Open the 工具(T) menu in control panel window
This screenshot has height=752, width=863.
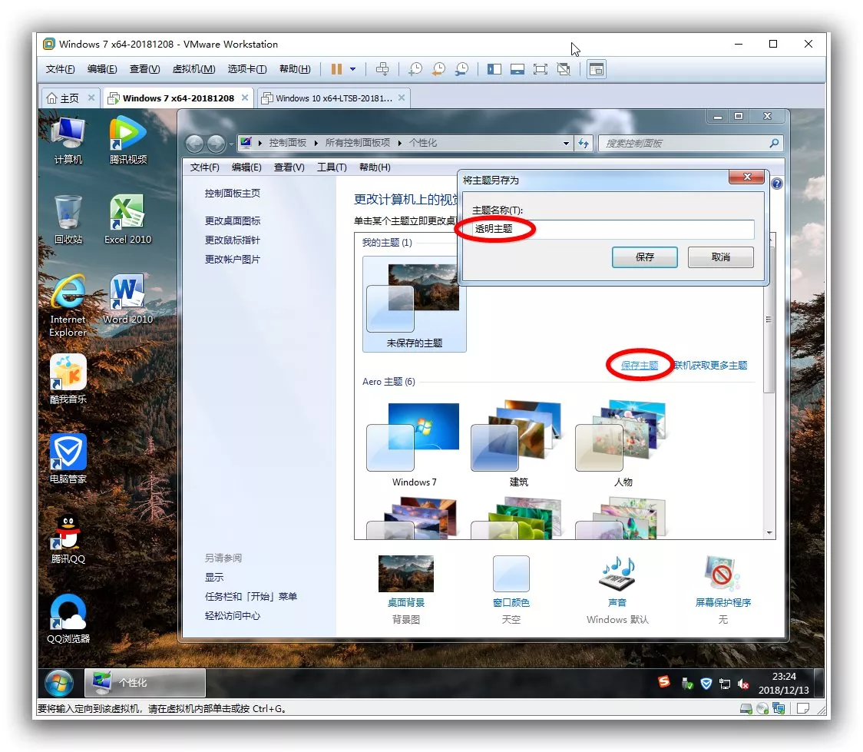[x=332, y=167]
